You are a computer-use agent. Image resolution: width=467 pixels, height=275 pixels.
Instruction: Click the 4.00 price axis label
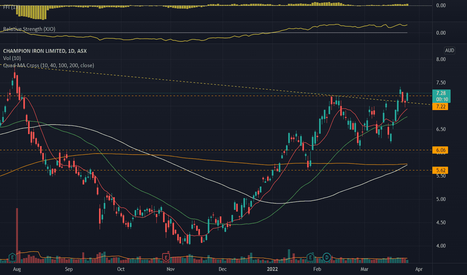tap(441, 246)
